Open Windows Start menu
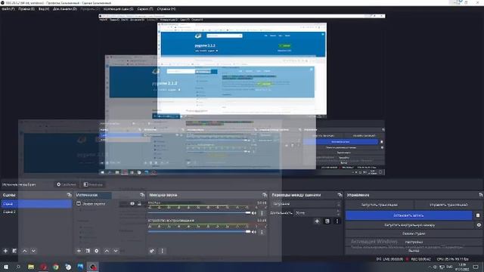The height and width of the screenshot is (272, 484). 6,267
